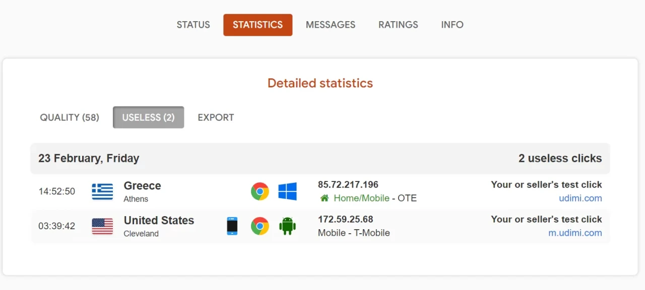Click the Greece flag icon
The image size is (645, 290).
(102, 191)
